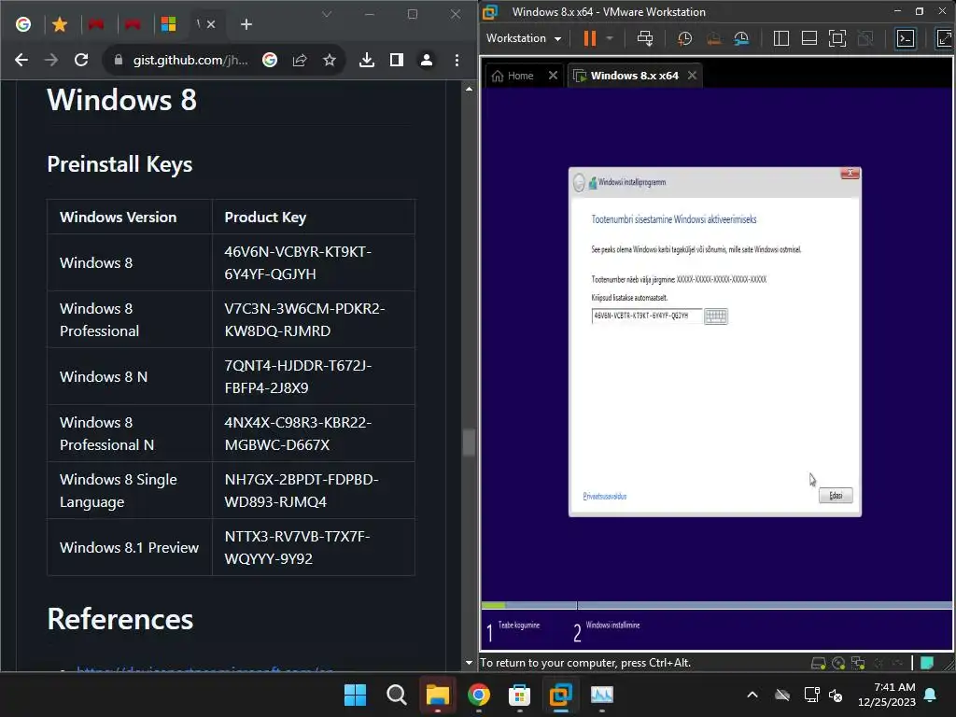Reload the gist page in Chrome

pyautogui.click(x=81, y=60)
